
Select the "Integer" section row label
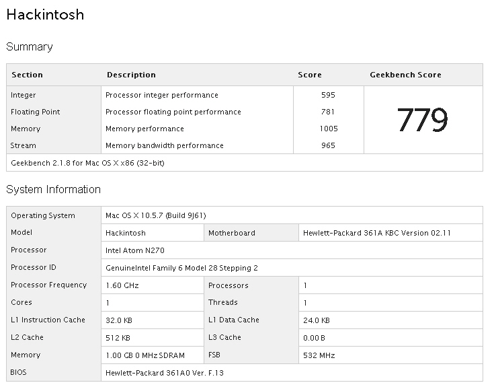click(24, 95)
